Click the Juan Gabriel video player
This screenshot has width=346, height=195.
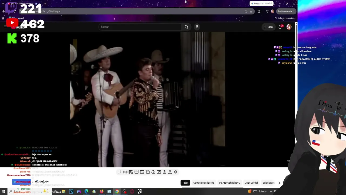[148, 100]
